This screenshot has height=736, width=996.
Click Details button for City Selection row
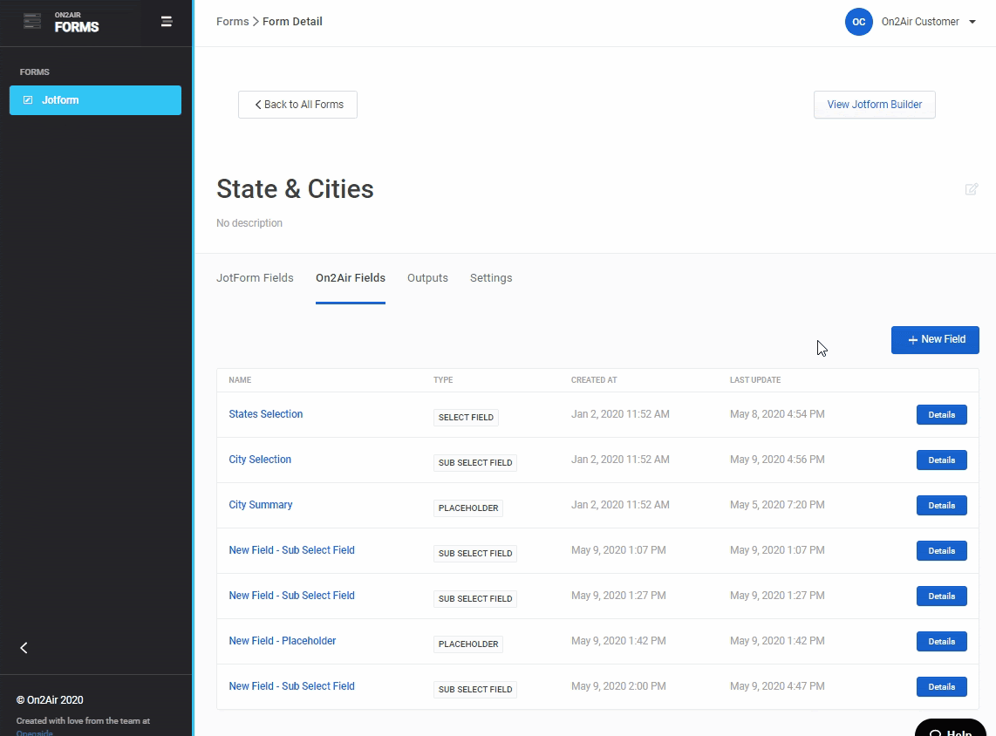941,460
